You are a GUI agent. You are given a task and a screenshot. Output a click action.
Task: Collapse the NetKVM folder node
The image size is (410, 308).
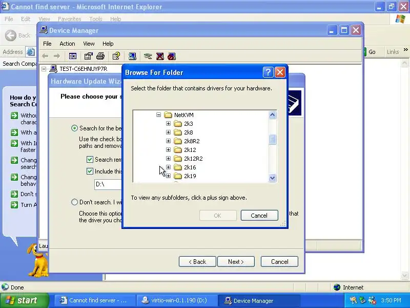158,114
